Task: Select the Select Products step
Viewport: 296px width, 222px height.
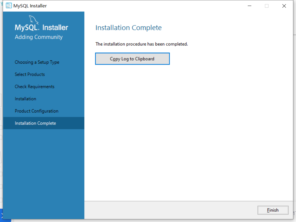Action: pyautogui.click(x=30, y=74)
